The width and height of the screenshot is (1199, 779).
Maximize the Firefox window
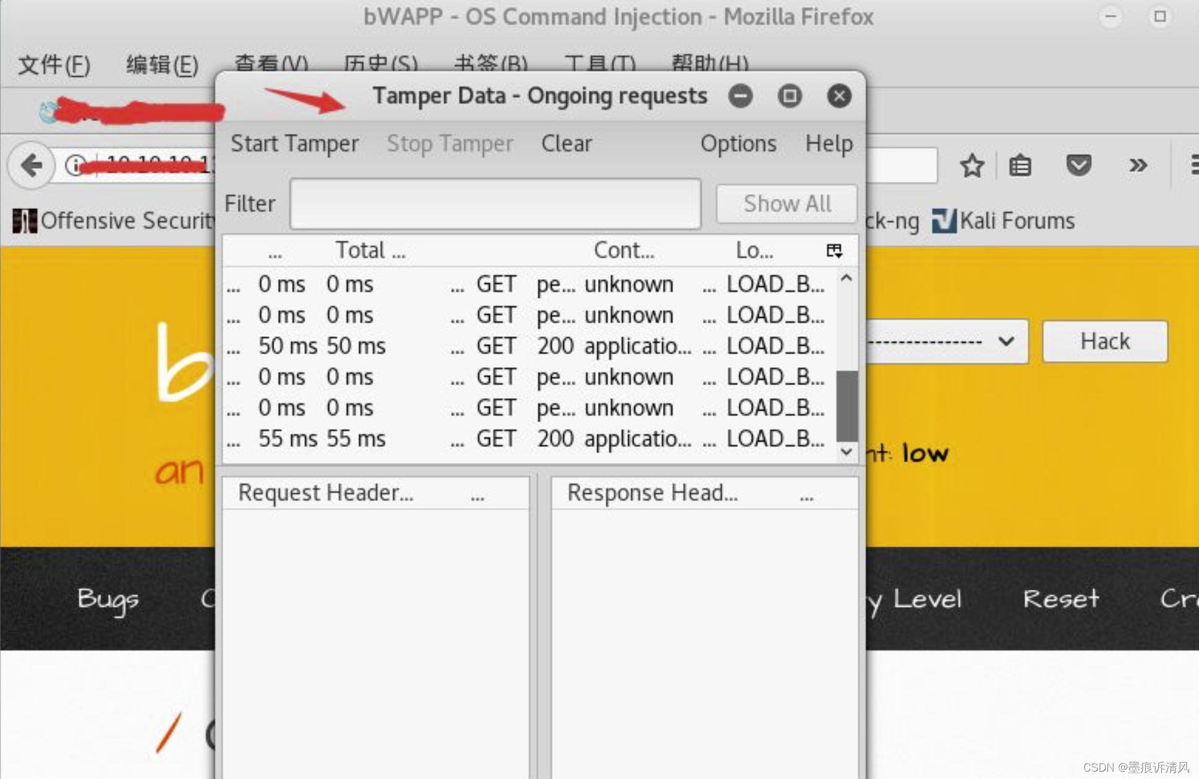pos(1160,17)
